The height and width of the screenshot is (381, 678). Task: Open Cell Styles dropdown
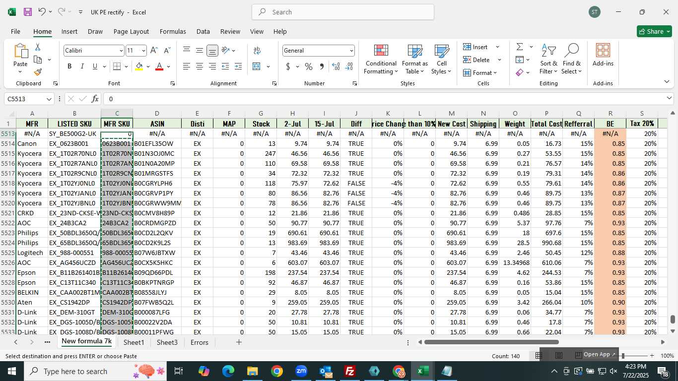(x=441, y=60)
